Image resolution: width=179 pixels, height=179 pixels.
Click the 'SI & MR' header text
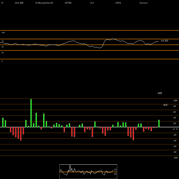coord(19,3)
